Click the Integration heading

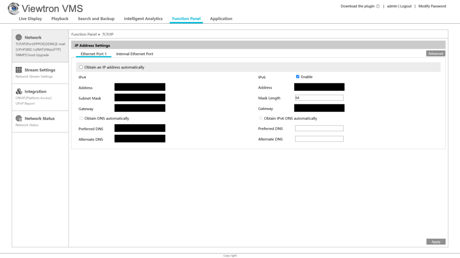[35, 91]
